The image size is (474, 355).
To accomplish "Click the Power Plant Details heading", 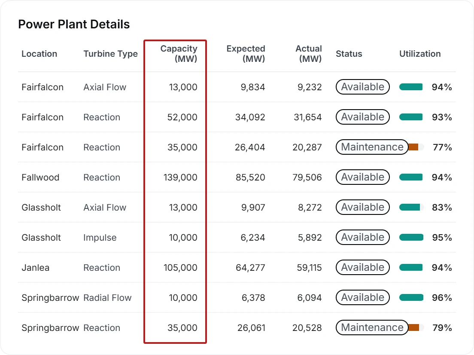I will coord(74,24).
